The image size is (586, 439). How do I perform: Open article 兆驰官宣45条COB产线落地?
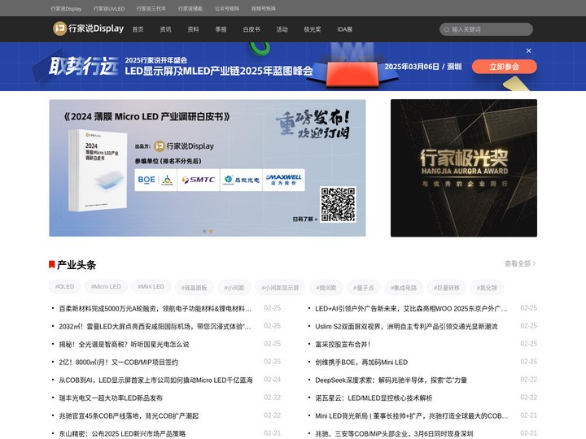point(129,416)
